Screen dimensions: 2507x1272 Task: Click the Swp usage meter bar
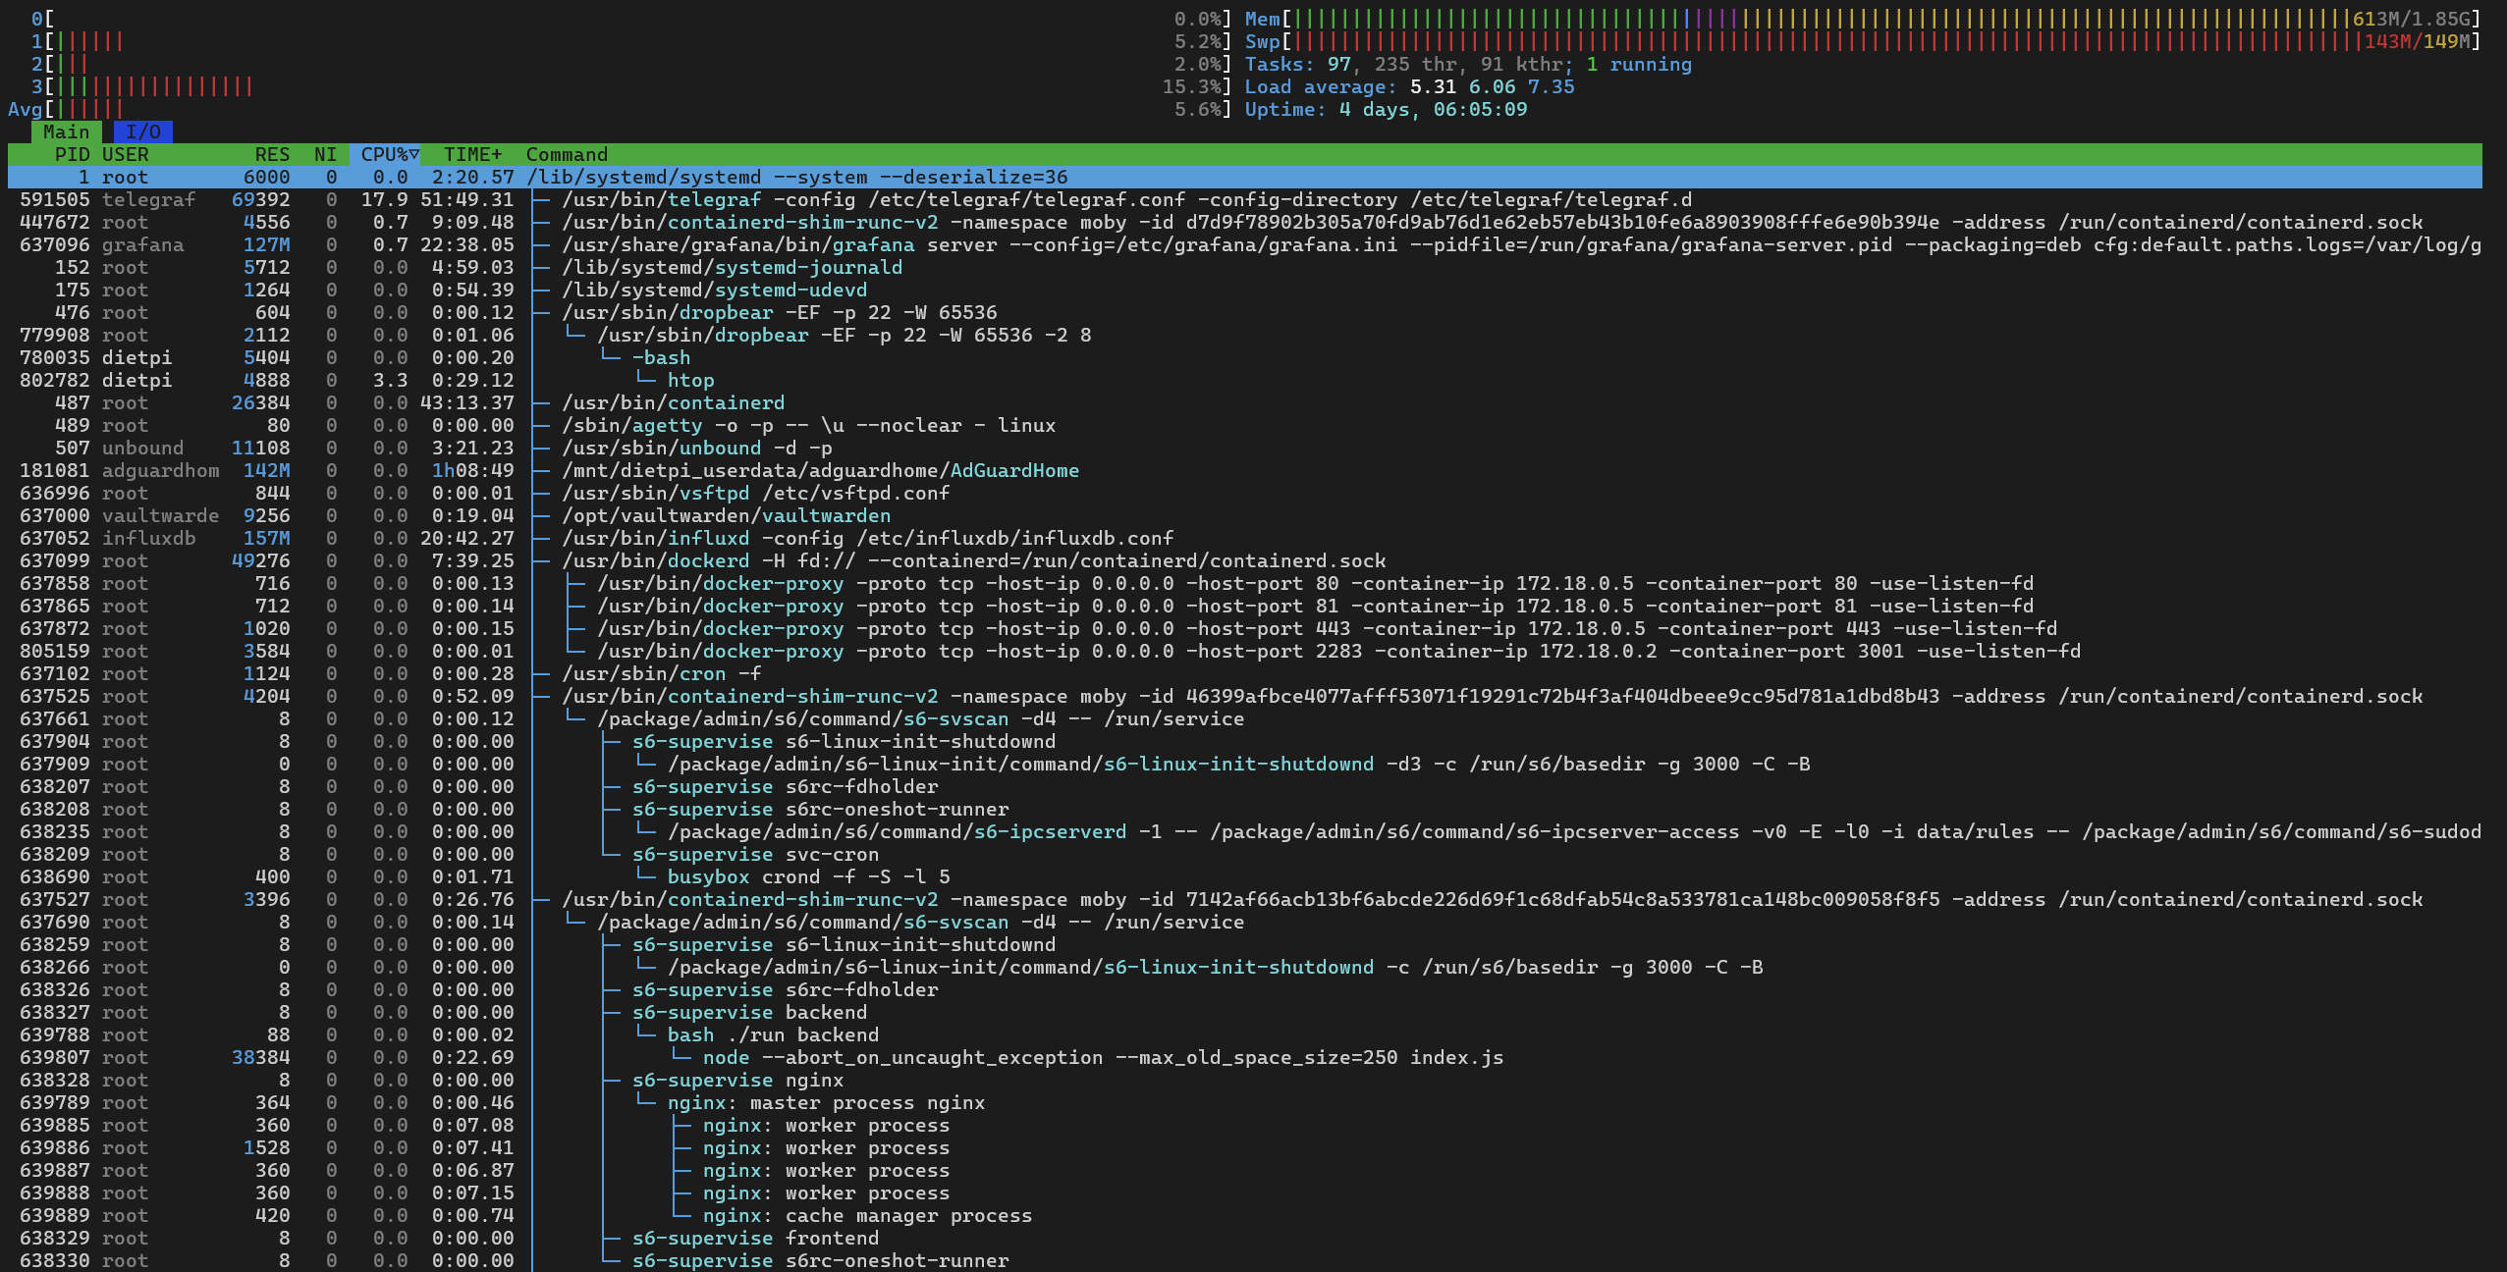tap(1862, 41)
